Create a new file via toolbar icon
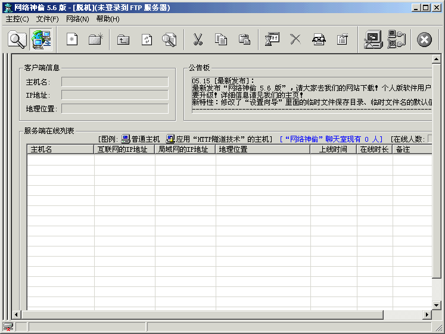This screenshot has height=334, width=445. [72, 40]
